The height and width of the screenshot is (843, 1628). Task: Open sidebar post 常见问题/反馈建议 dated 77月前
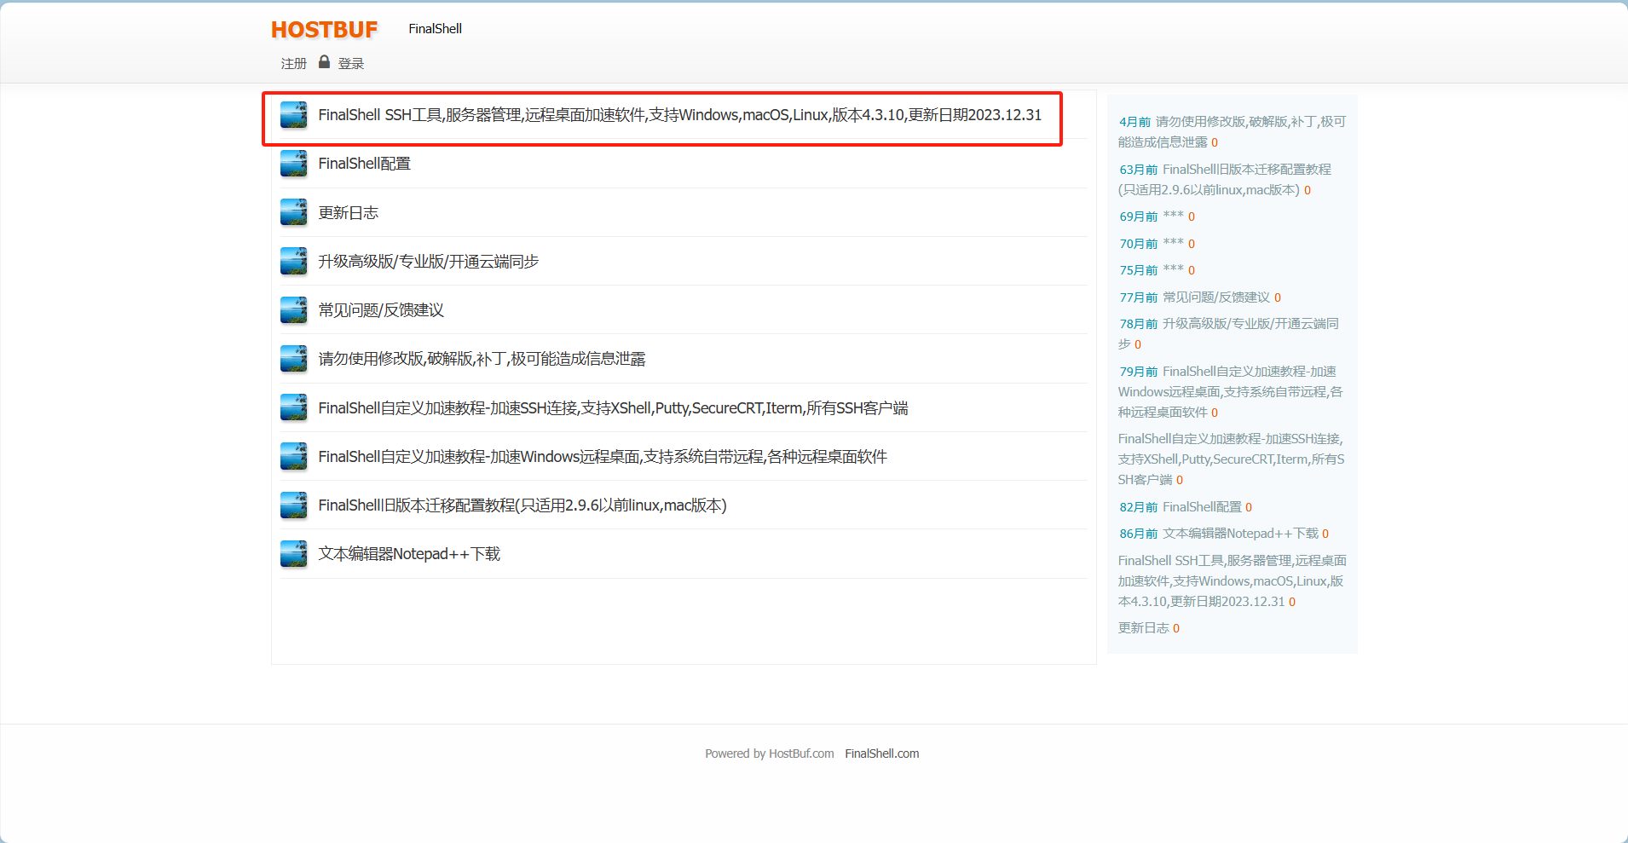click(x=1216, y=297)
